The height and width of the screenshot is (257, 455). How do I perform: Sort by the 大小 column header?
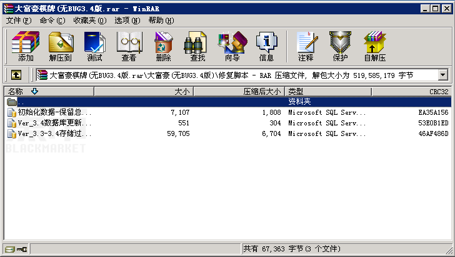pos(144,92)
